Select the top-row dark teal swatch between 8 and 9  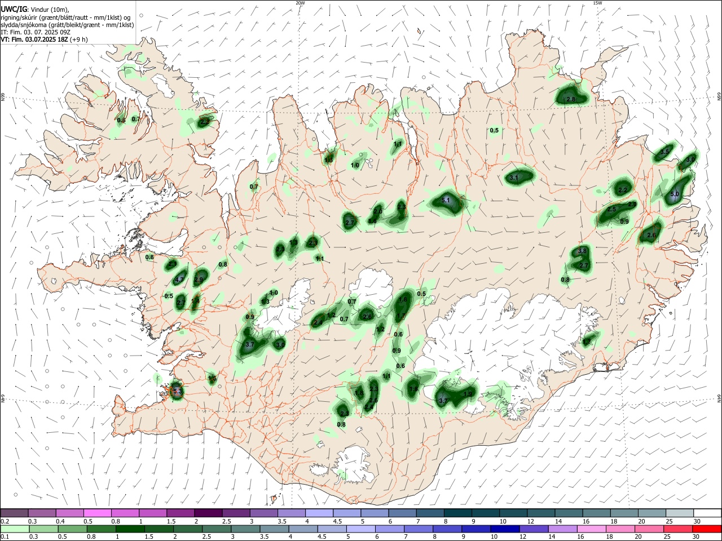coord(458,513)
